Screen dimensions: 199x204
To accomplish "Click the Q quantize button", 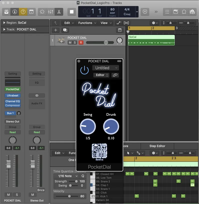I will [x=83, y=176].
